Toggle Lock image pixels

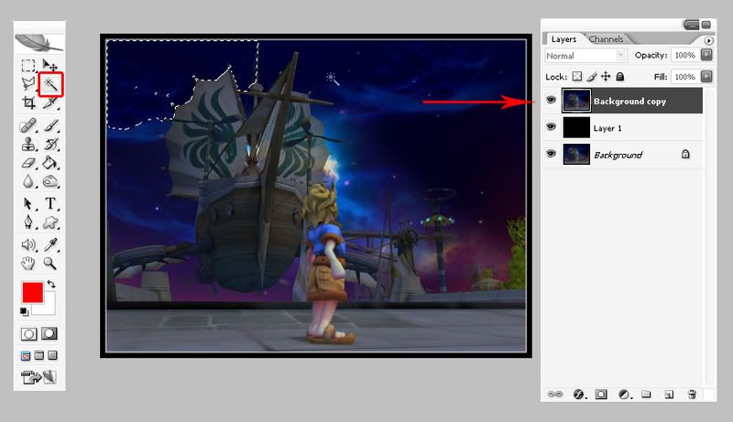592,77
